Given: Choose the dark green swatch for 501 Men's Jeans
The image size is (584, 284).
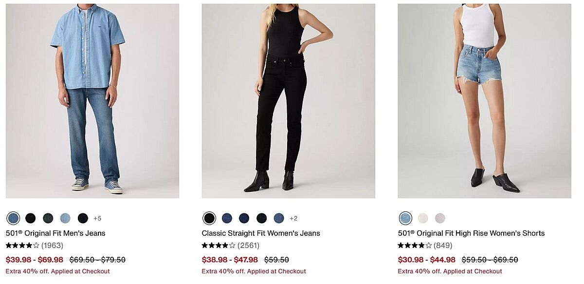Looking at the screenshot, I should point(48,218).
